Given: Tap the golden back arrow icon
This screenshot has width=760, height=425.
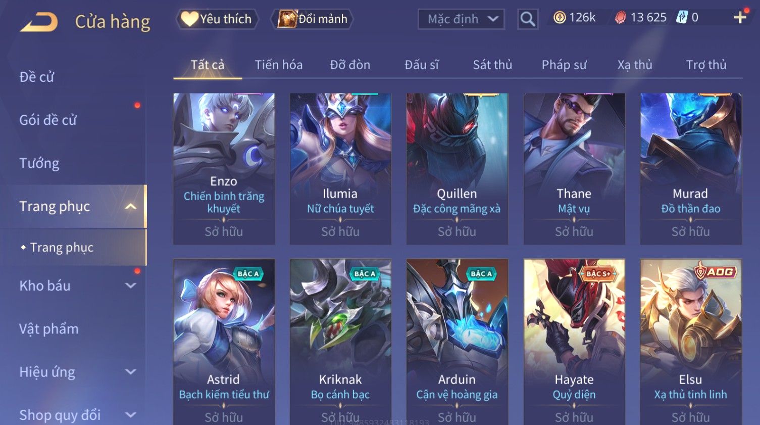Looking at the screenshot, I should [x=39, y=22].
